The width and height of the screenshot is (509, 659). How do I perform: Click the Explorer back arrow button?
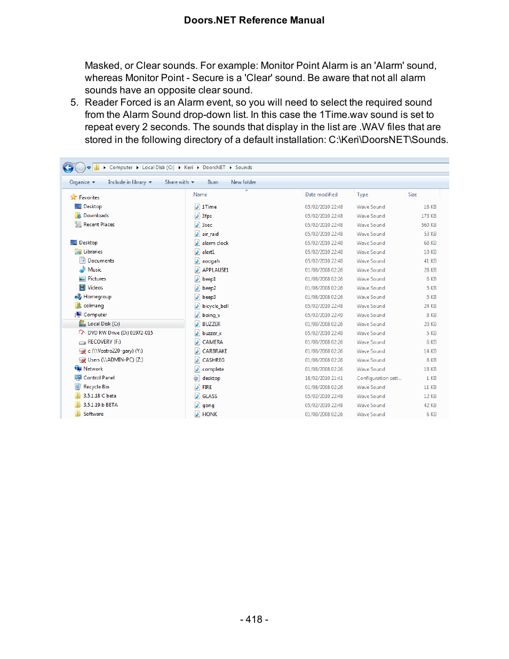click(x=68, y=168)
